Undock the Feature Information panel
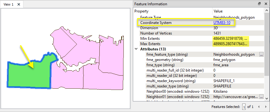Viewport: 270px width, 112px height. pyautogui.click(x=259, y=4)
